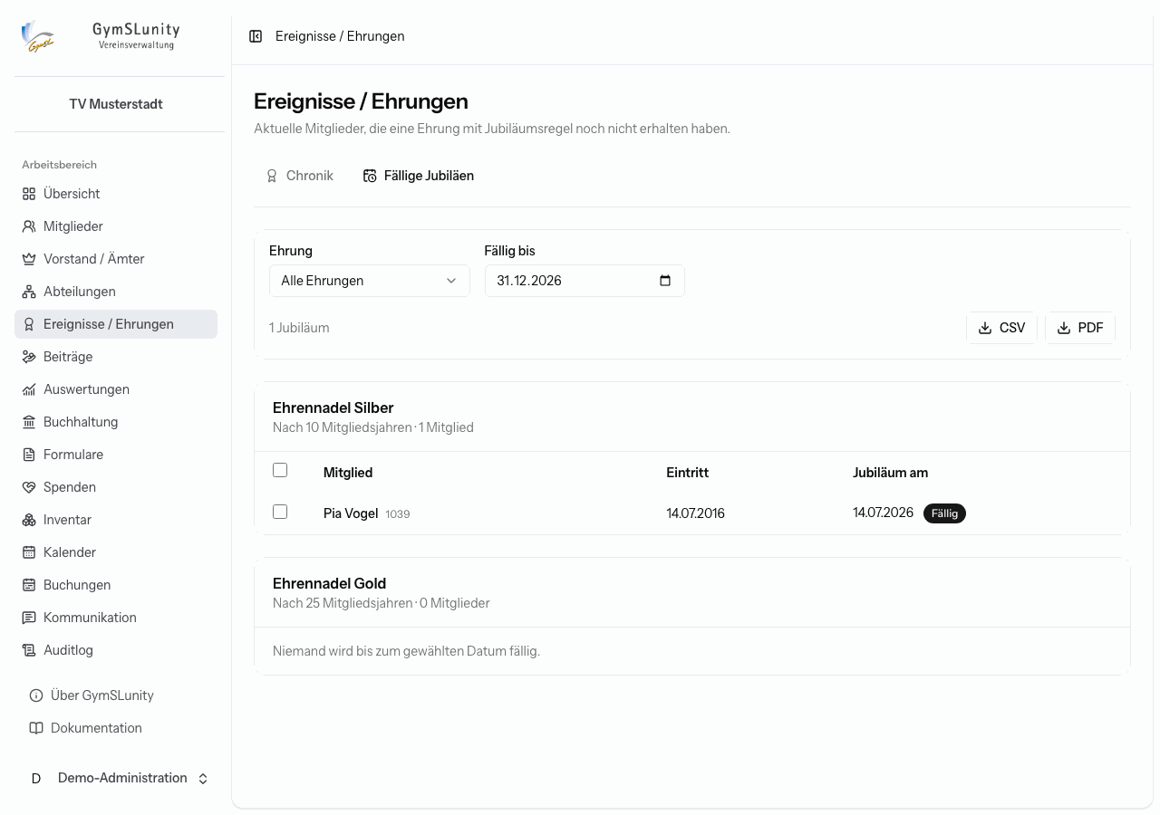Select the Fällige Jubiläen tab
The image size is (1160, 815).
[x=419, y=176]
